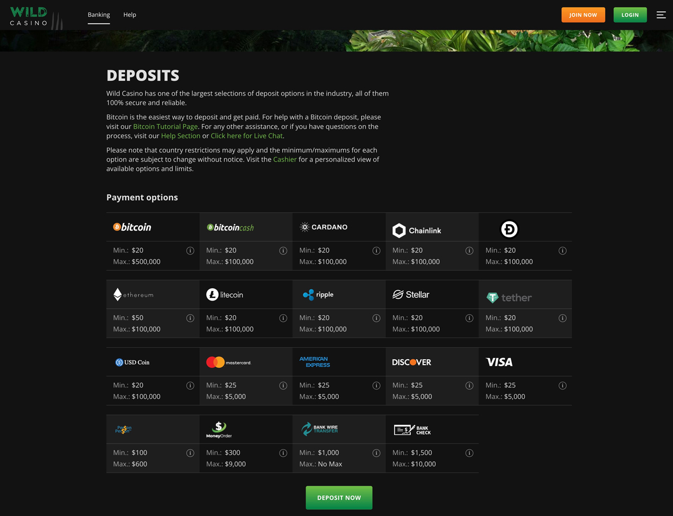Viewport: 673px width, 516px height.
Task: Click Person to Person Max. $600 value
Action: 139,464
